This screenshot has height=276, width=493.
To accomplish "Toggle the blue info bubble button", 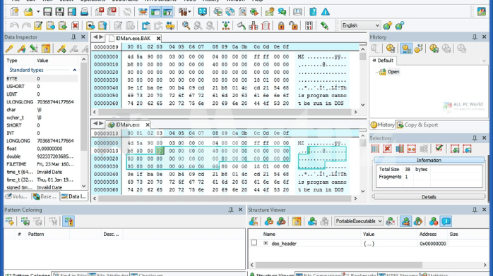I will 446,221.
